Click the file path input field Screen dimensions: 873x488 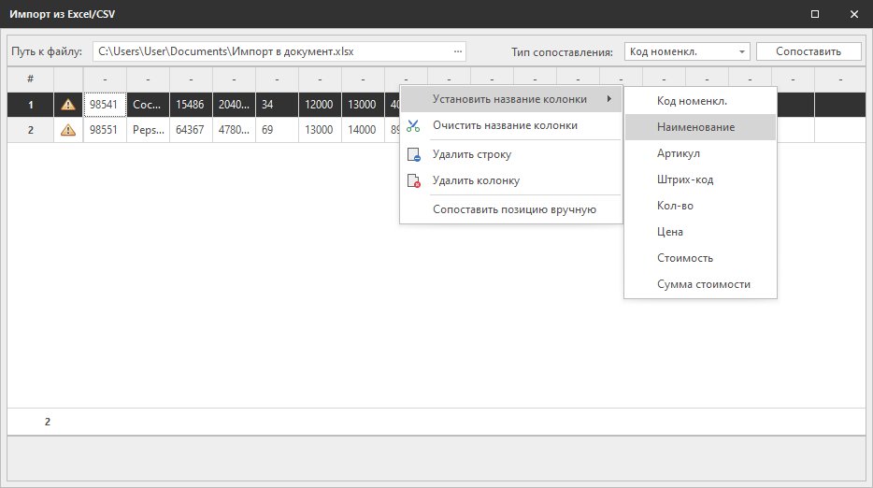271,51
